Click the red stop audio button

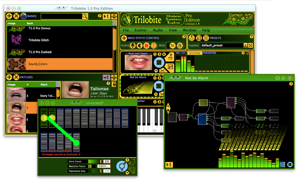(146, 45)
